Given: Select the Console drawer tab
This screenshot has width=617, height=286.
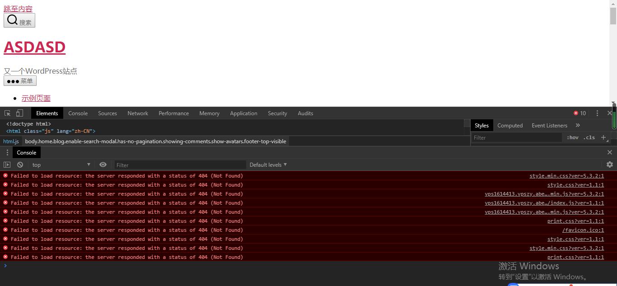Looking at the screenshot, I should point(27,153).
